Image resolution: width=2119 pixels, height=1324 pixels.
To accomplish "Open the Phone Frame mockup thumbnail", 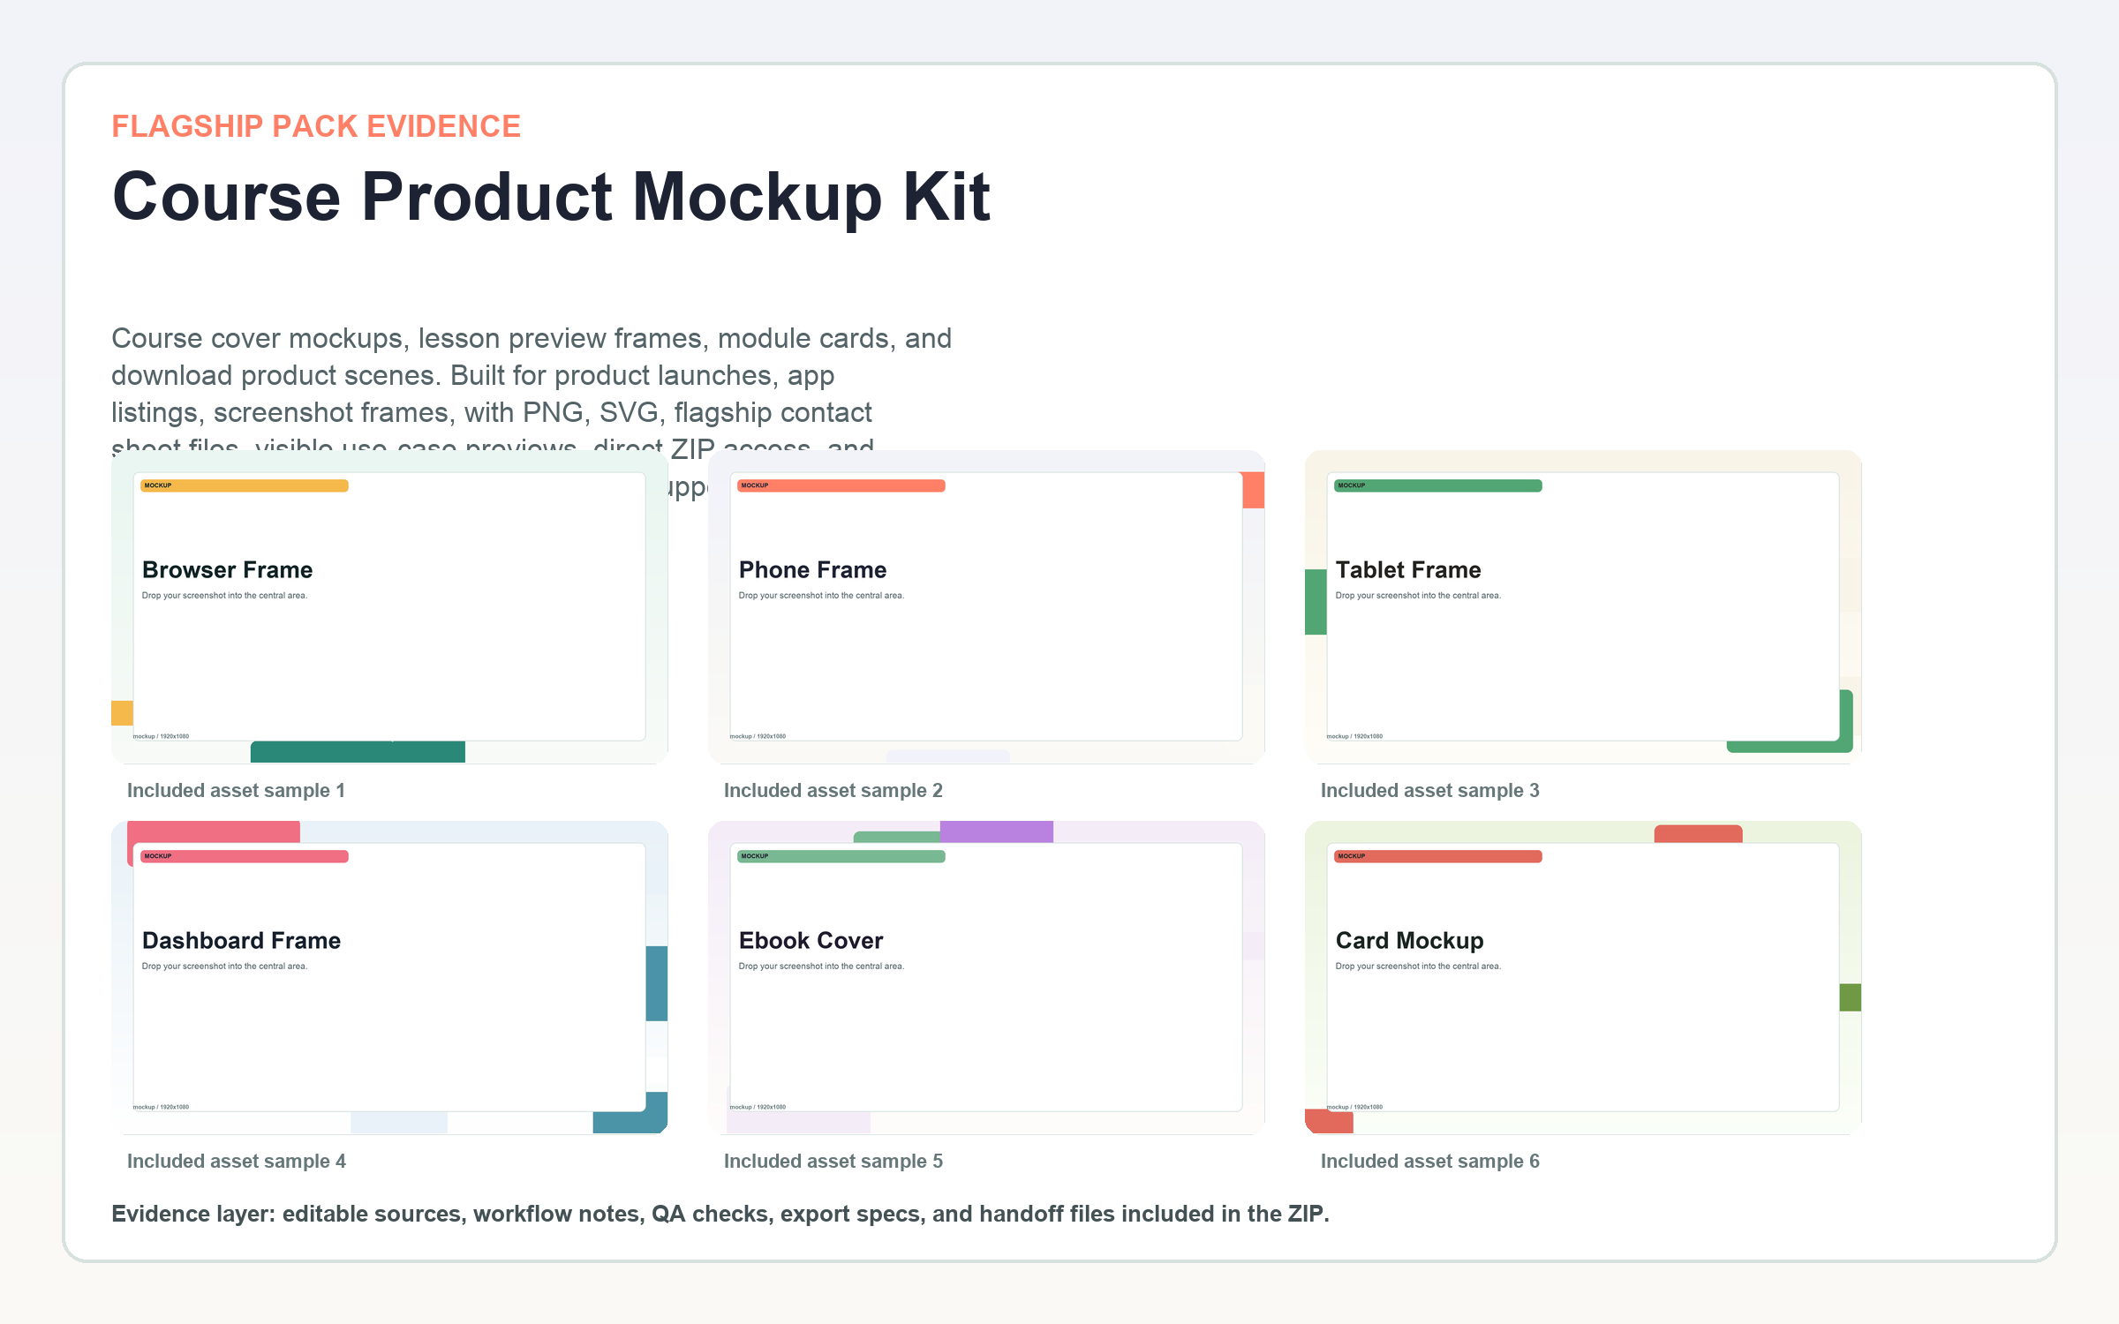I will [986, 606].
